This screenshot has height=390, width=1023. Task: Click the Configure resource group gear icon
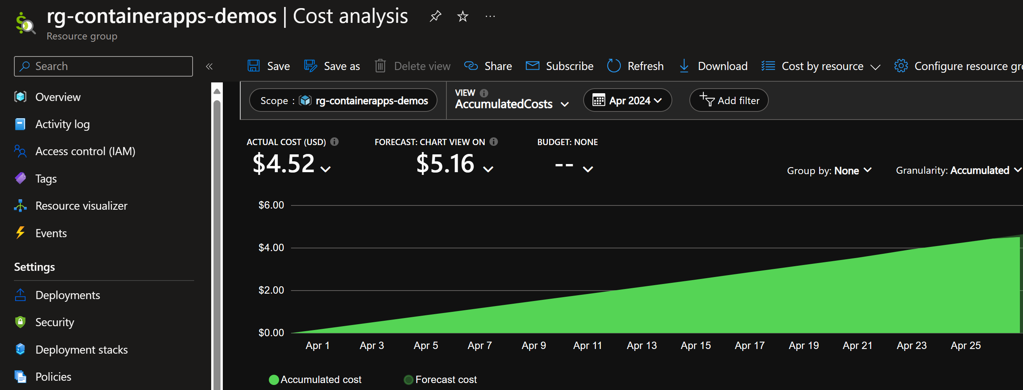click(901, 66)
